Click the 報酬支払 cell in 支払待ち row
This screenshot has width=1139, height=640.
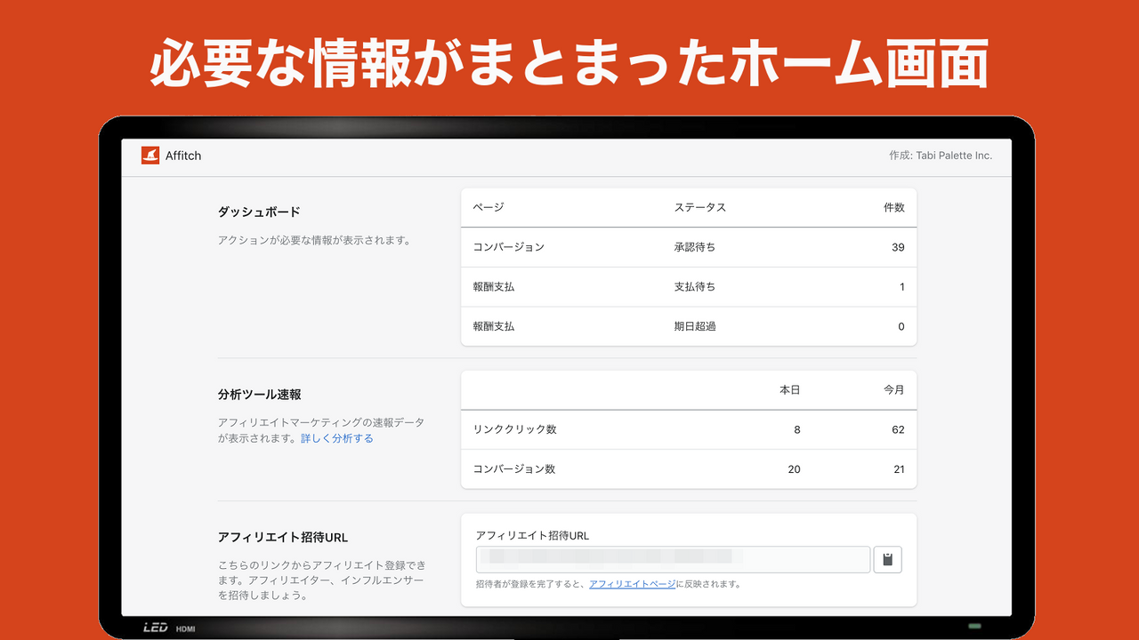(x=494, y=287)
